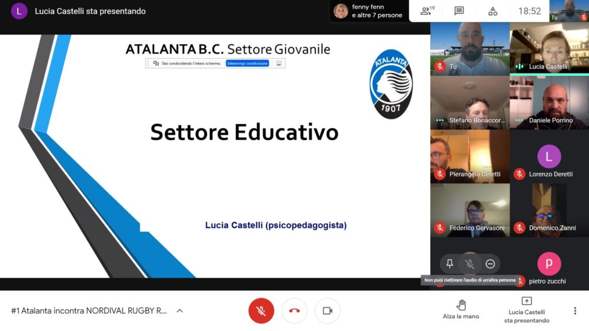589x331 pixels.
Task: Click the three-dots indicator beside Stefano Bonaccor...
Action: click(440, 121)
